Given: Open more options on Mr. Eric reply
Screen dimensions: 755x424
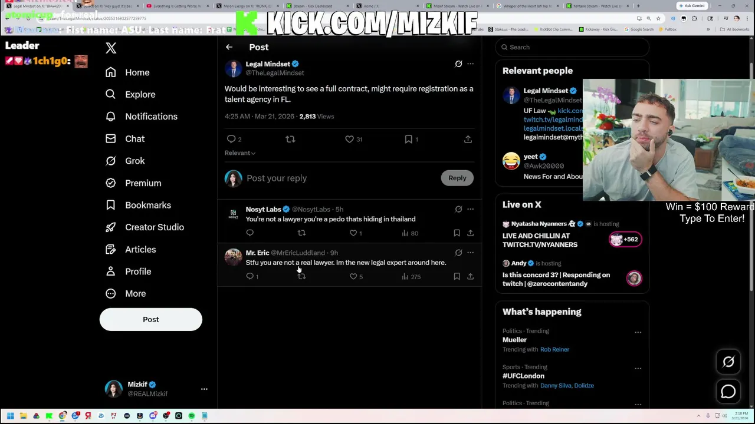Looking at the screenshot, I should click(x=470, y=253).
